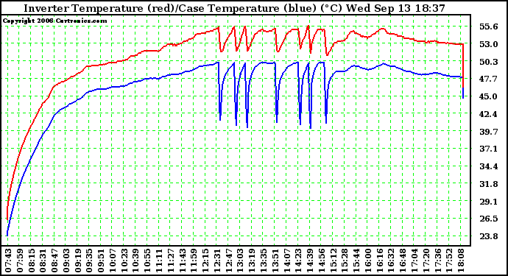Click the 09:19 time label
The image size is (508, 276).
(77, 261)
